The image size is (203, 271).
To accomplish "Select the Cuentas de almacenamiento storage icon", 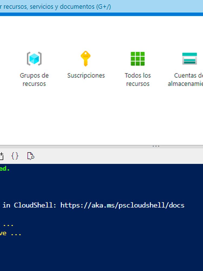I will (x=189, y=59).
